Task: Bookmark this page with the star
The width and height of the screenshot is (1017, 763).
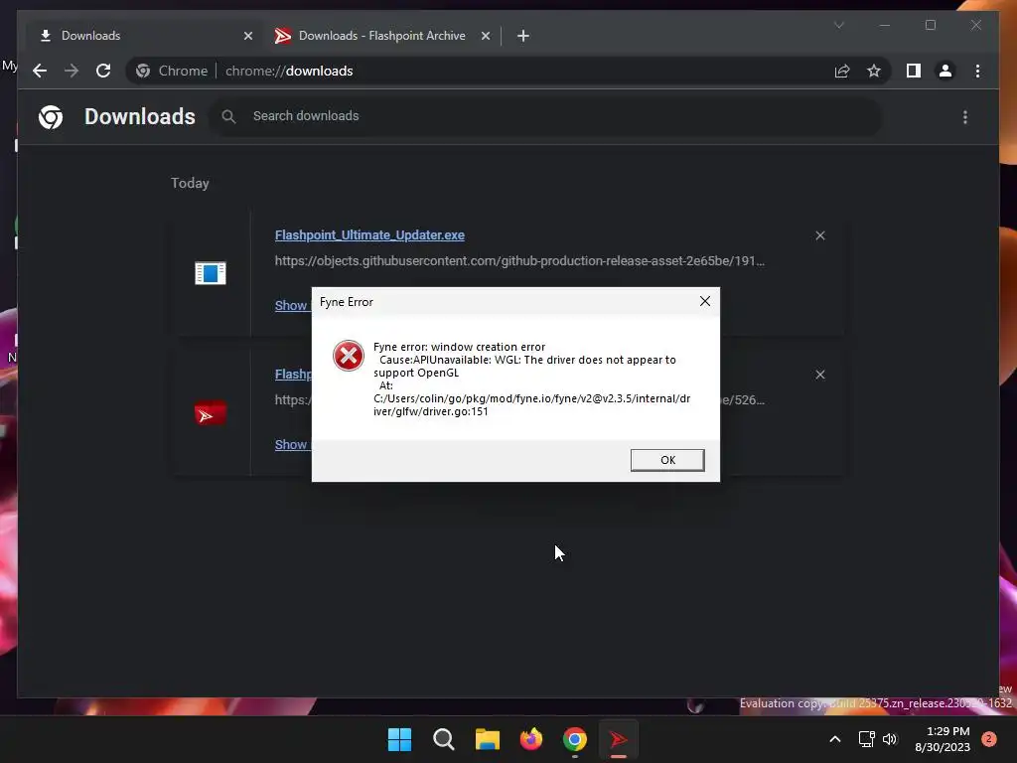Action: click(874, 71)
